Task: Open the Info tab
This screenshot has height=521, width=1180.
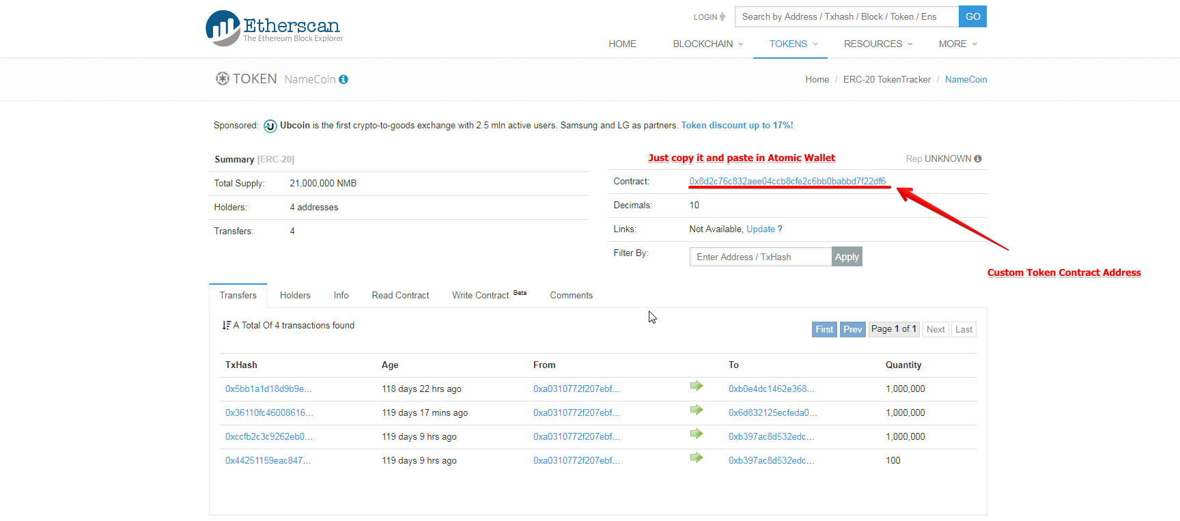Action: [x=341, y=295]
